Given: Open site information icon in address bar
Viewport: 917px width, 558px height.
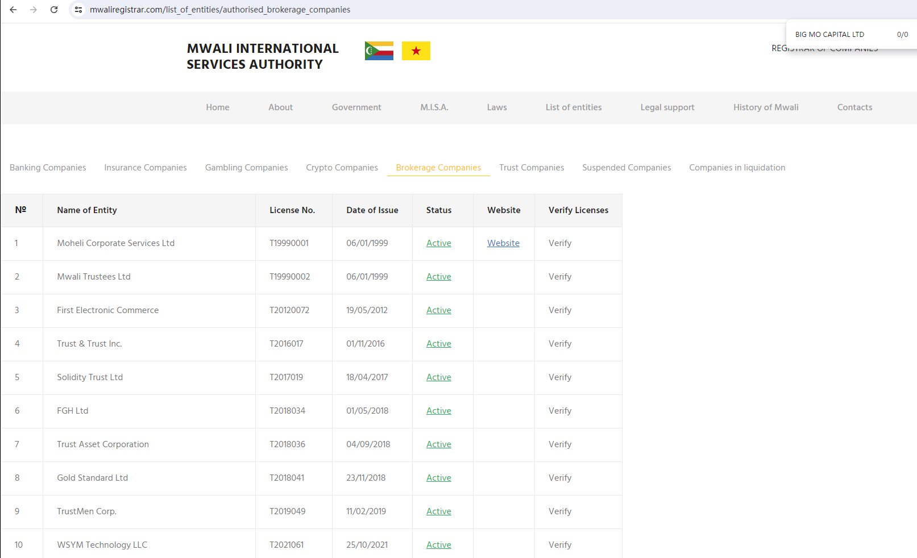Looking at the screenshot, I should click(x=78, y=10).
